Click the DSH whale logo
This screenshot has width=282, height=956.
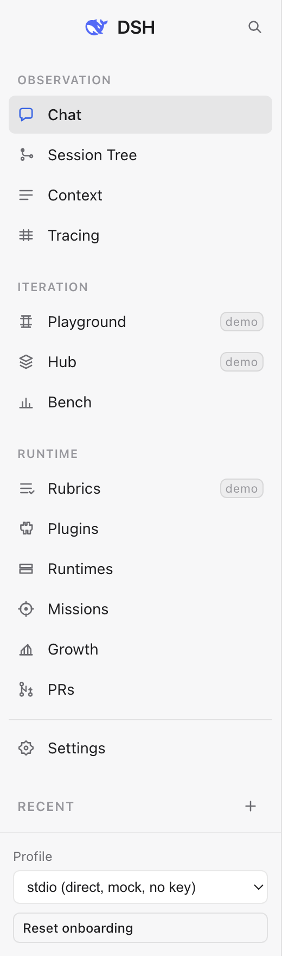pyautogui.click(x=97, y=27)
